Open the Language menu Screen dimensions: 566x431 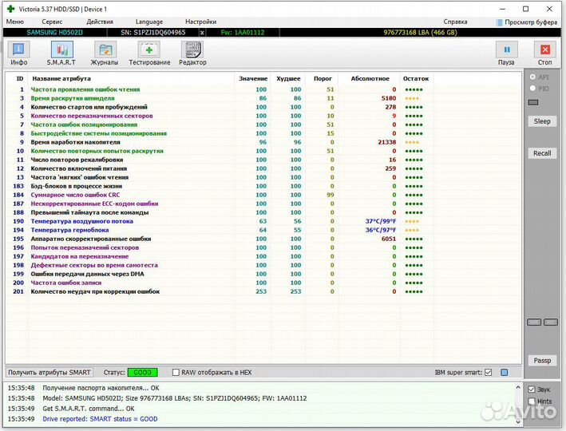pyautogui.click(x=149, y=22)
